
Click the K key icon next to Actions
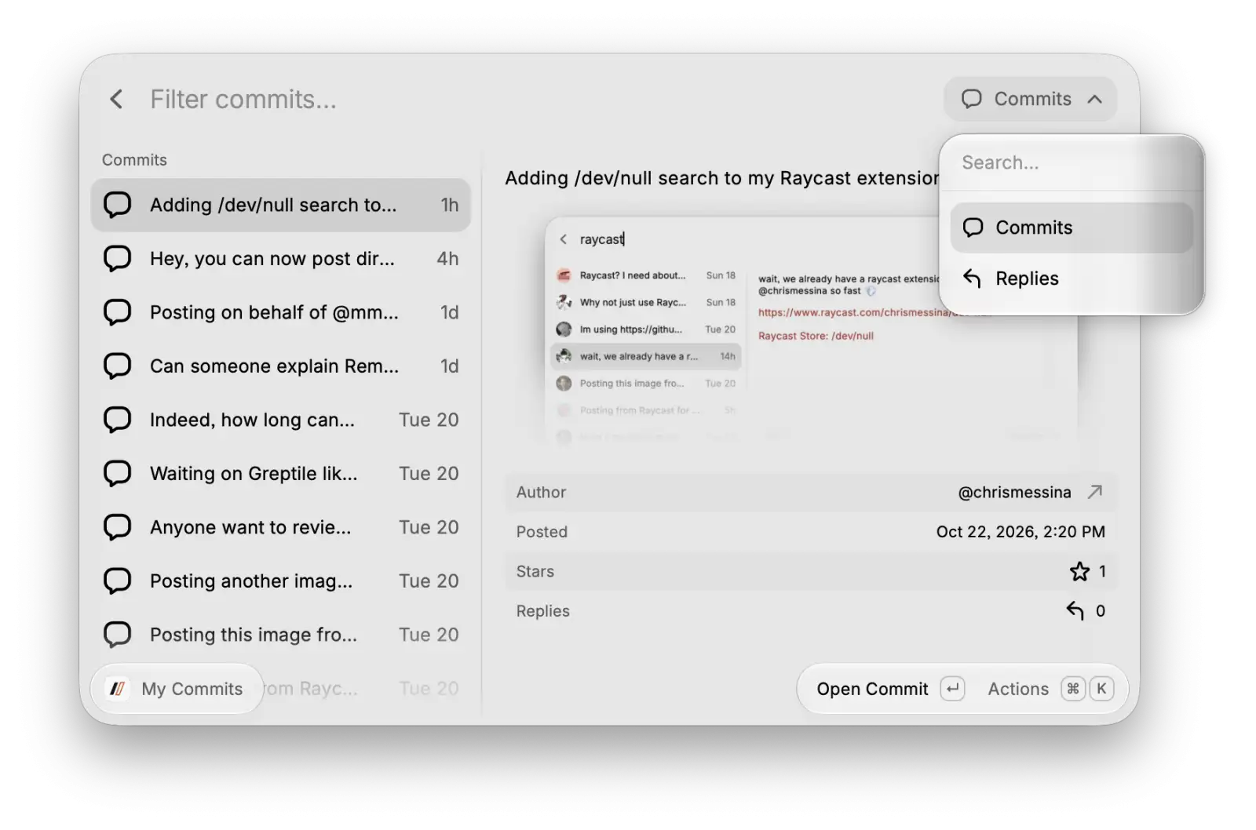(x=1101, y=689)
